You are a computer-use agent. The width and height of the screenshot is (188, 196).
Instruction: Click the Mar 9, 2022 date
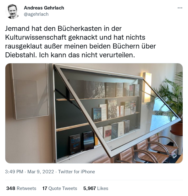41,172
